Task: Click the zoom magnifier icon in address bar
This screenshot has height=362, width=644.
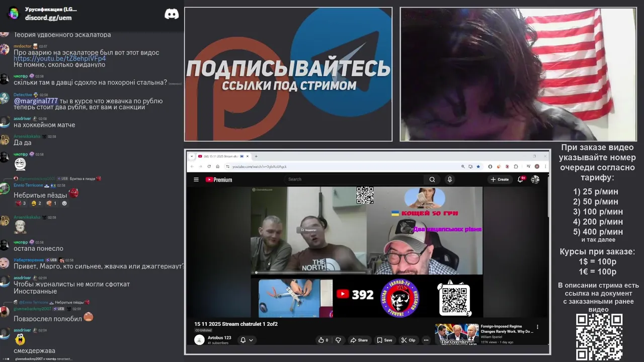Action: point(463,166)
